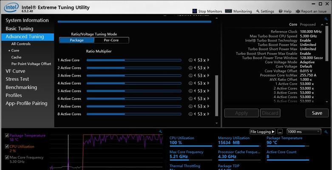Screen dimensions: 332x170
Task: Open VF Curve section
Action: click(15, 71)
